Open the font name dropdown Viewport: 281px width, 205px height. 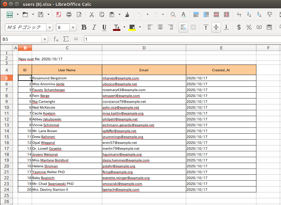(x=50, y=27)
